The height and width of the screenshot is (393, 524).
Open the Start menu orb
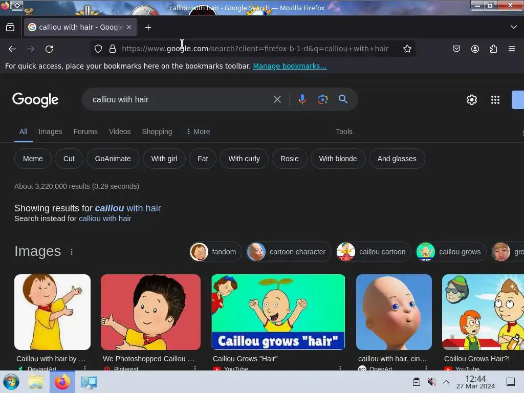[x=11, y=382]
